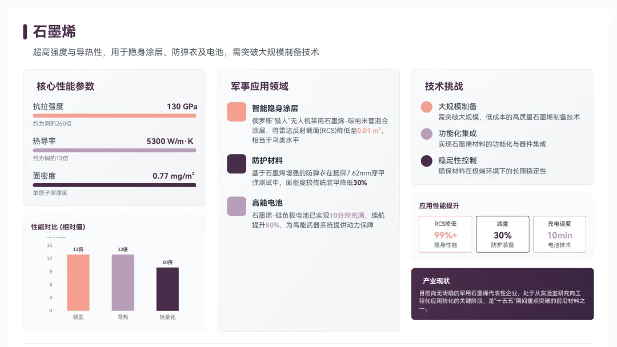Click the 防护材料 title

267,160
